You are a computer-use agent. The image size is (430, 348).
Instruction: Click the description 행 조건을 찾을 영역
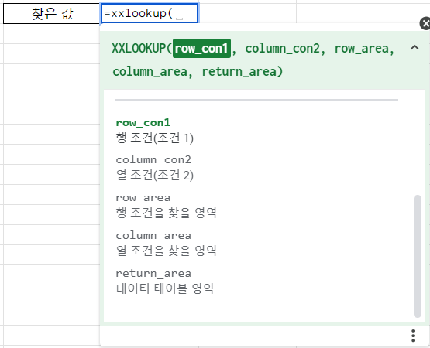[x=166, y=213]
